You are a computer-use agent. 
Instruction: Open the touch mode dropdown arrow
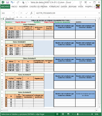[26, 2]
